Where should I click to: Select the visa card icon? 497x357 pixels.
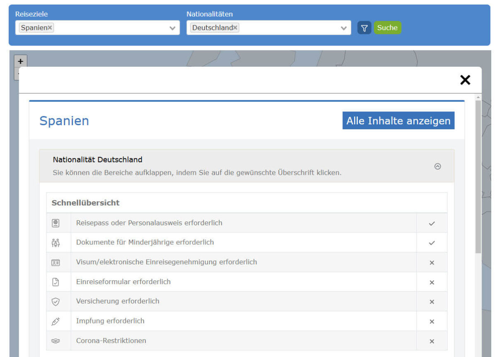pyautogui.click(x=58, y=262)
